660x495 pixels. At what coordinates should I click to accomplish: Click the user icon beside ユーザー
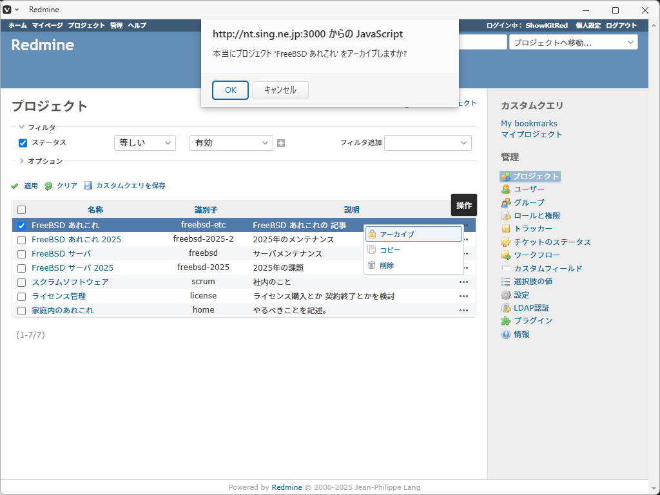click(506, 190)
